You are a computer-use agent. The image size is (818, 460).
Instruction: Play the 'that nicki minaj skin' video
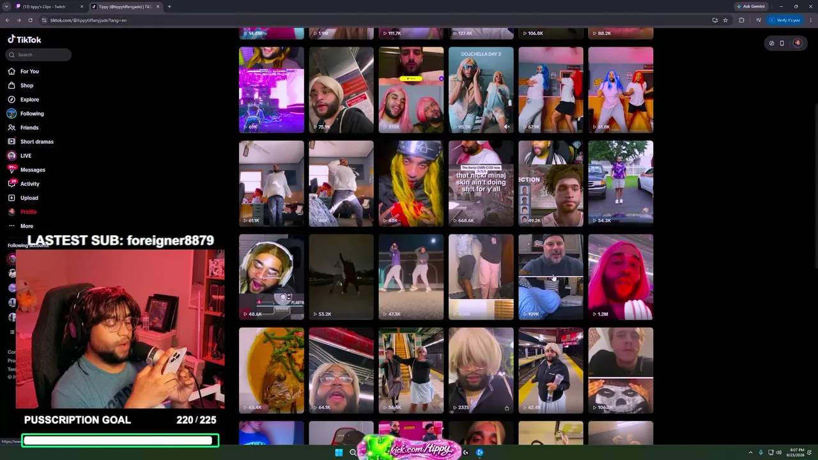tap(481, 183)
